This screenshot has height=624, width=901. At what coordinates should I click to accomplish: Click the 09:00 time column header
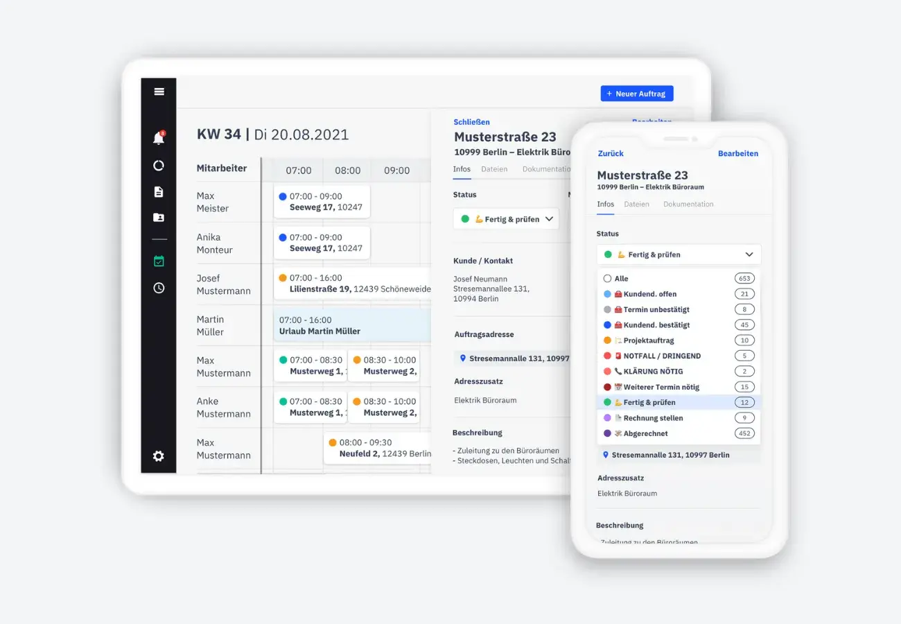pos(396,171)
